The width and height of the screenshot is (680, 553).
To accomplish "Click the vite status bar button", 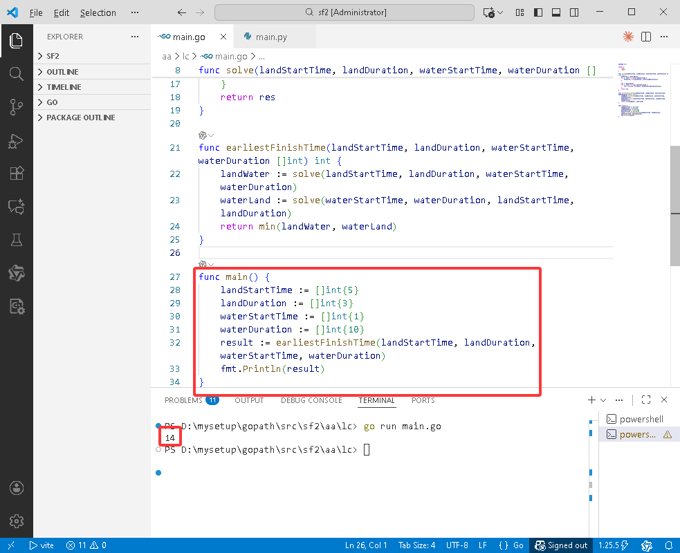I will pos(42,545).
